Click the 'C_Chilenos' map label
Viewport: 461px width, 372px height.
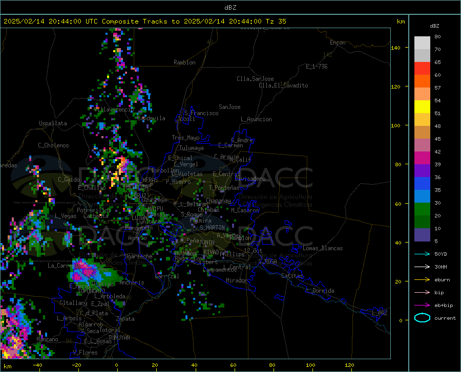pos(53,145)
